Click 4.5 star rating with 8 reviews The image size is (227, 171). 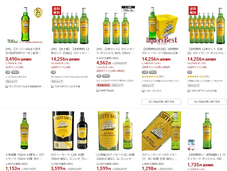pos(153,76)
